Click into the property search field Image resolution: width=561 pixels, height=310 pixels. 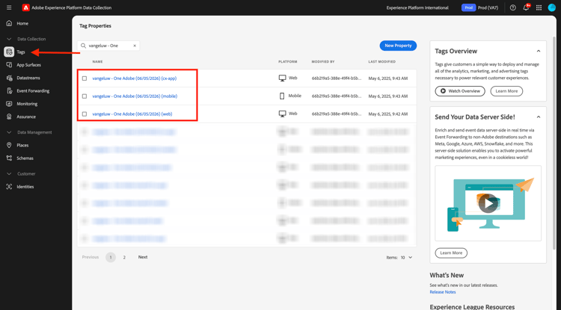(x=108, y=46)
